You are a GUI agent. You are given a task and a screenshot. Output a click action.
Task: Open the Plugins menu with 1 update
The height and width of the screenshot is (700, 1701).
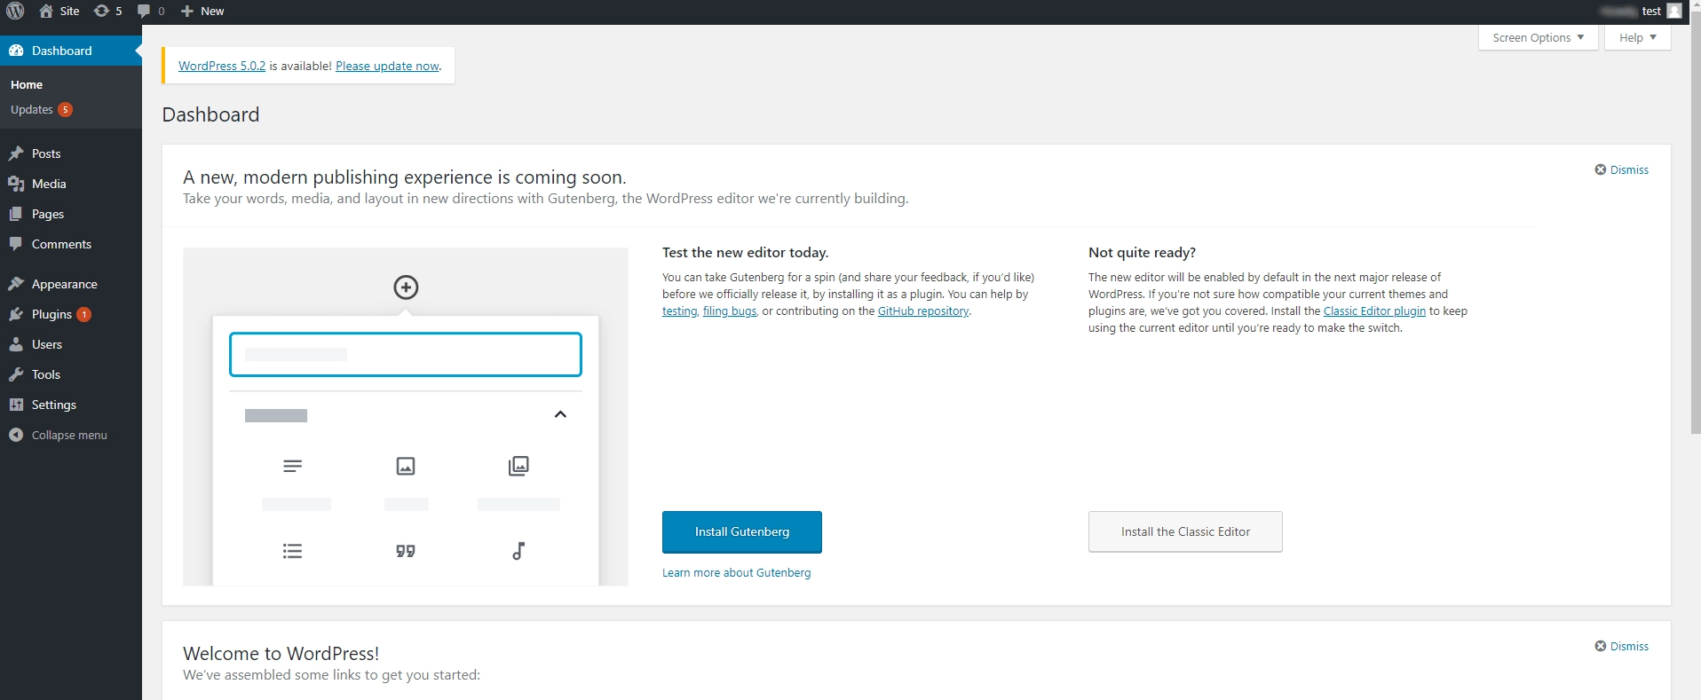point(71,314)
